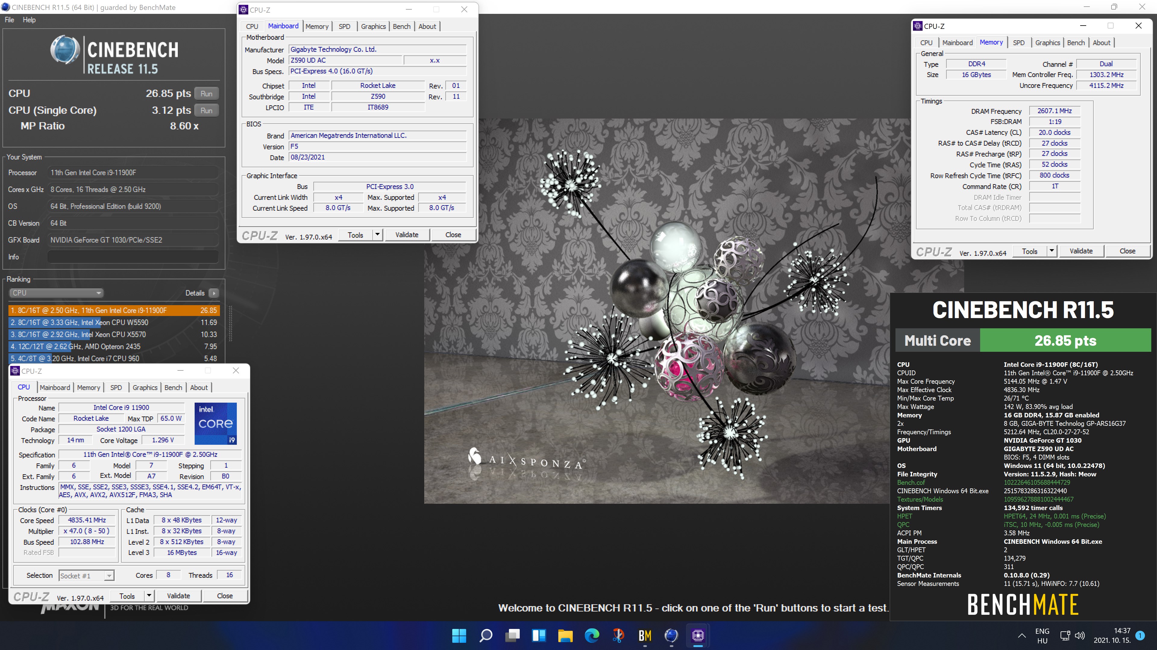Open CPU-Z taskbar icon
Viewport: 1157px width, 650px height.
point(698,635)
